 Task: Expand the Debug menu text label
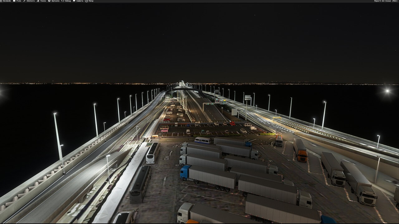[x=68, y=1]
